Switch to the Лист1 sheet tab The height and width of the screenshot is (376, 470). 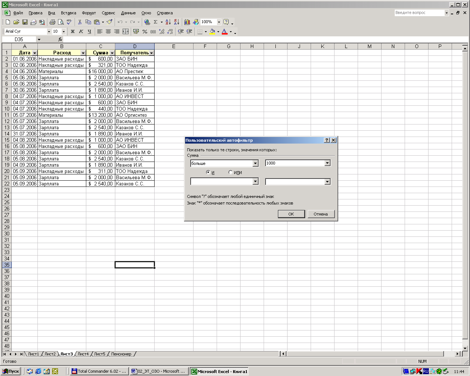click(x=33, y=354)
